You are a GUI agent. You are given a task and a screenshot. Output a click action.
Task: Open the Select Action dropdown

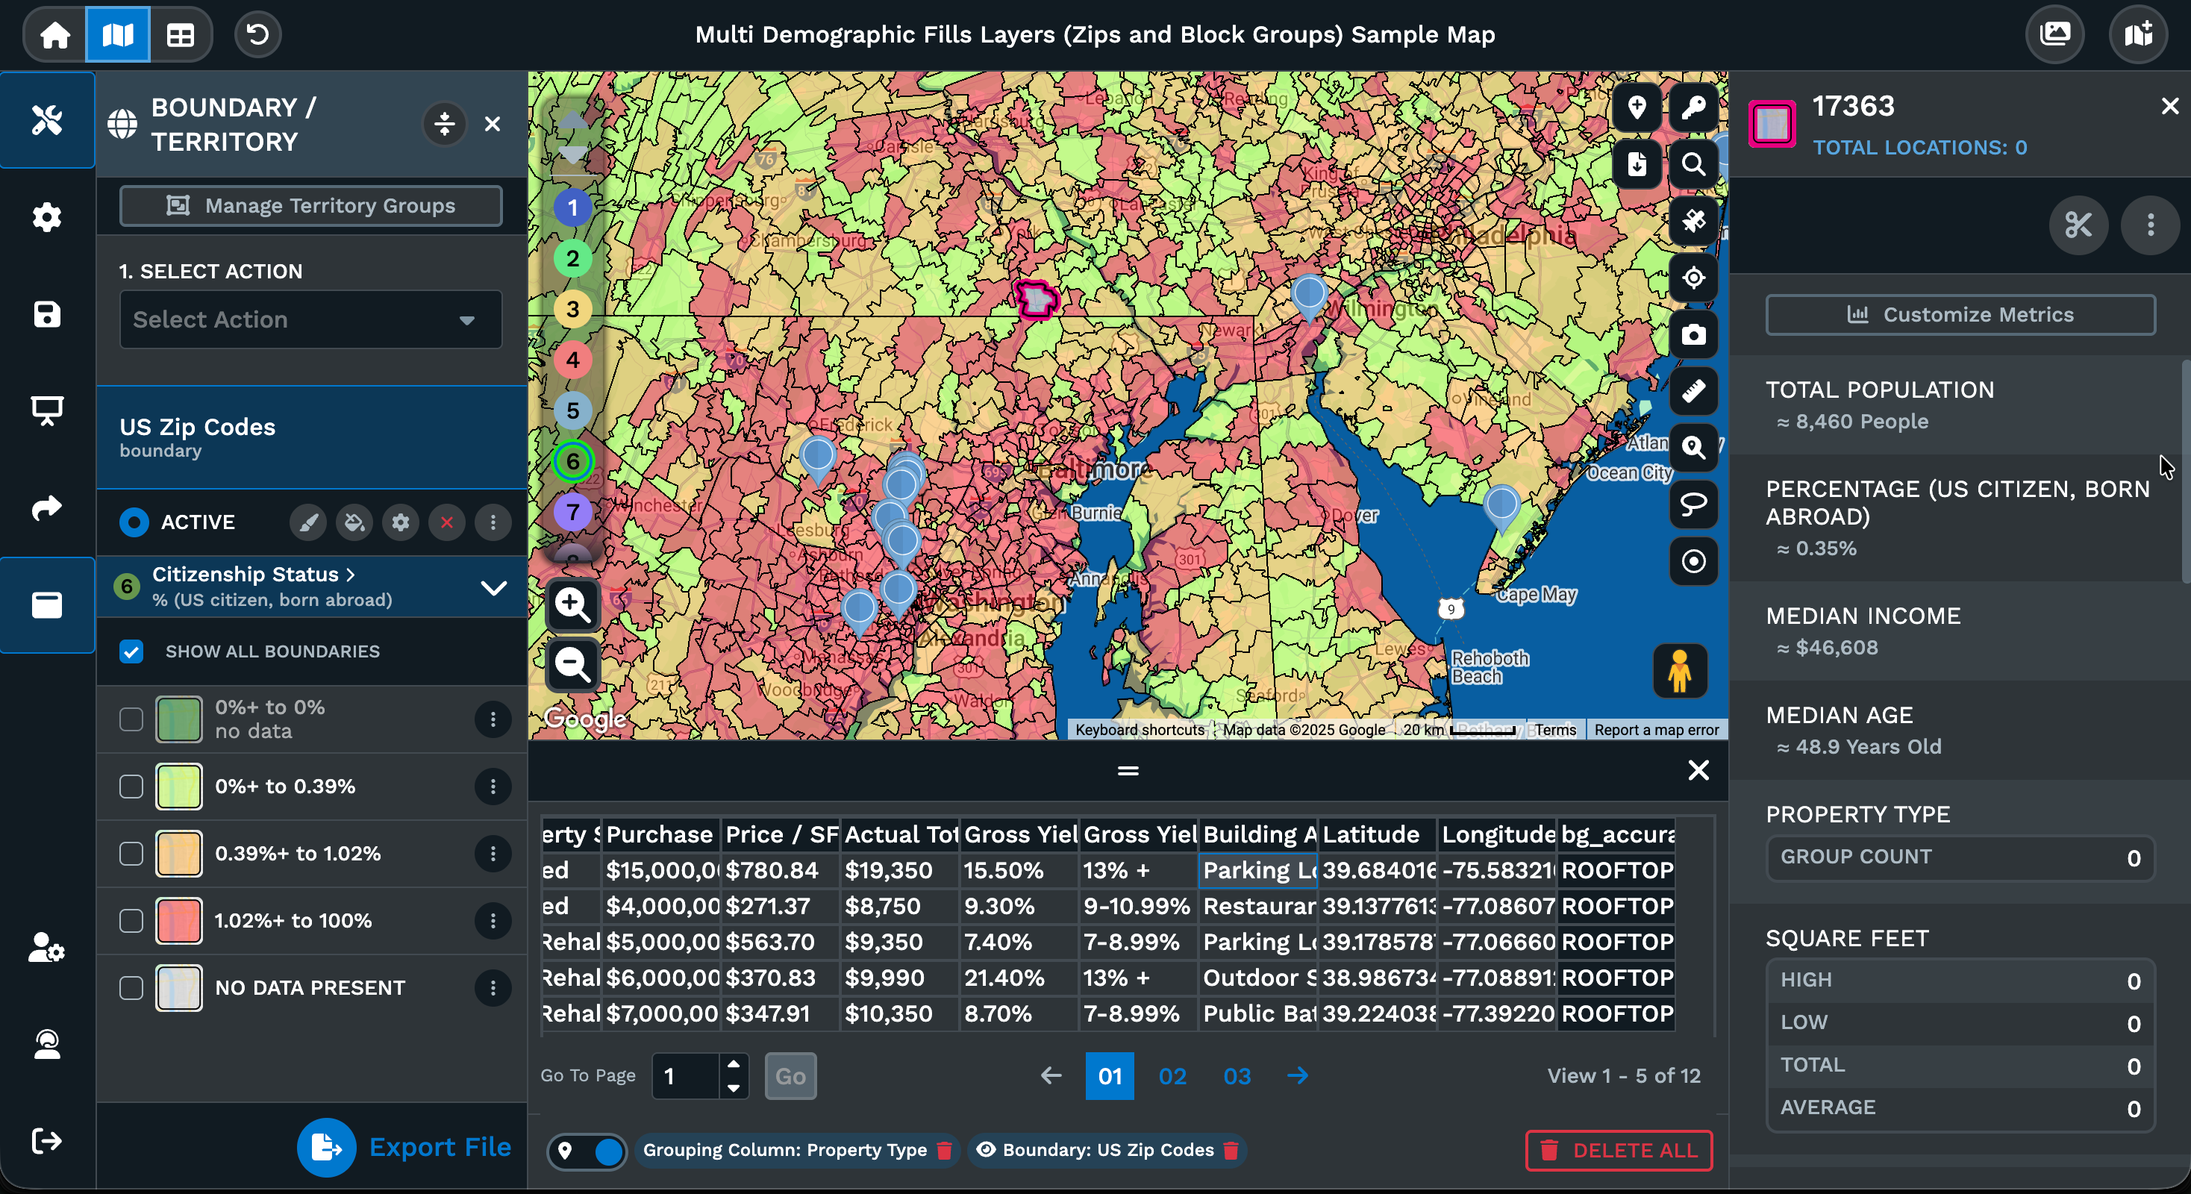310,319
